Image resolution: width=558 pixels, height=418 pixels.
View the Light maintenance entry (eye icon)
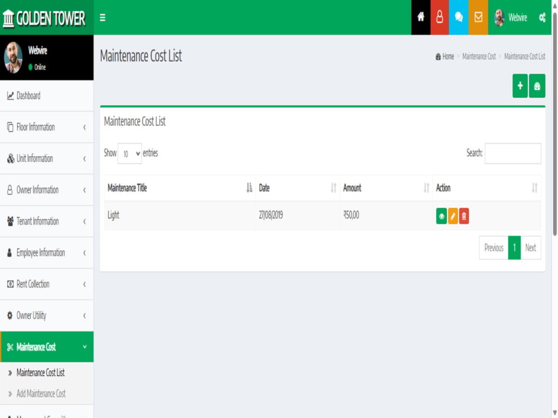441,216
